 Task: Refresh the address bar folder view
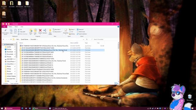(x=87, y=39)
